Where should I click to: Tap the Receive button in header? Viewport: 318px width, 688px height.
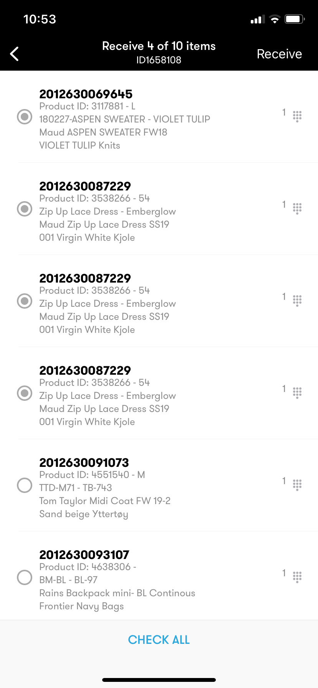point(279,54)
